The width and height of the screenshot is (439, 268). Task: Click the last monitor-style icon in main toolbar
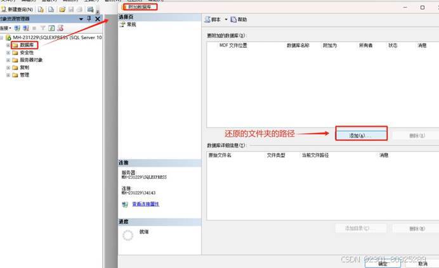point(90,10)
